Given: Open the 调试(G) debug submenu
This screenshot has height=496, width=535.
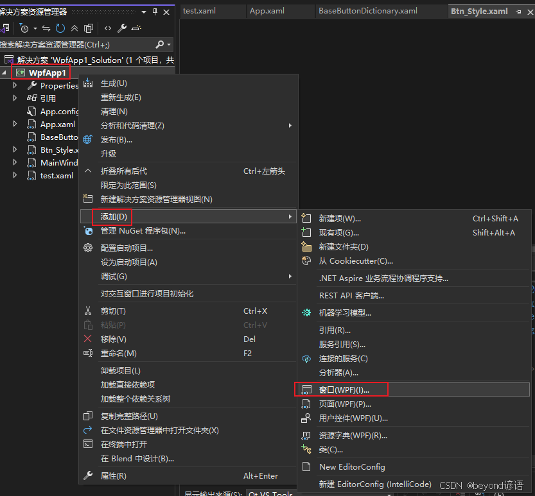Looking at the screenshot, I should click(x=188, y=276).
